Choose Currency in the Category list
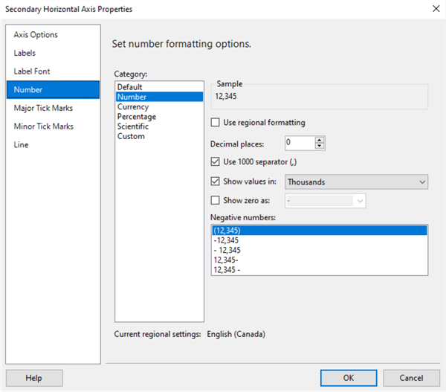 click(133, 106)
